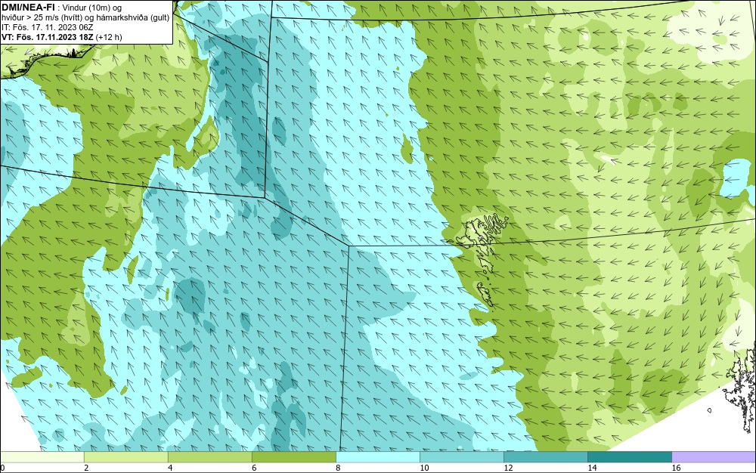Click legend value label '10'
Screen dimensions: 756x473
(424, 468)
